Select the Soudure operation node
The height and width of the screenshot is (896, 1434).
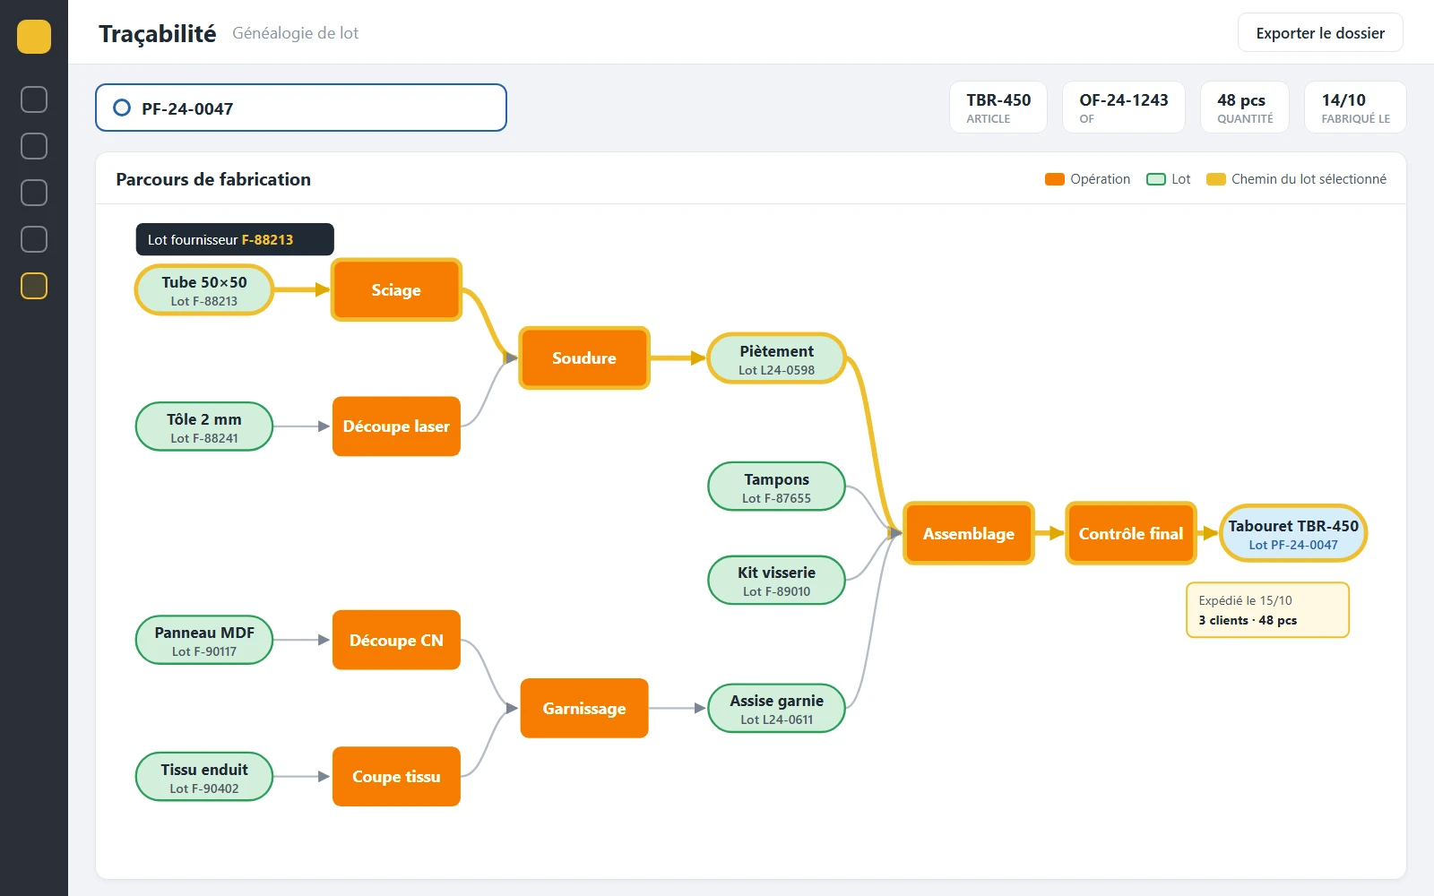pyautogui.click(x=584, y=358)
